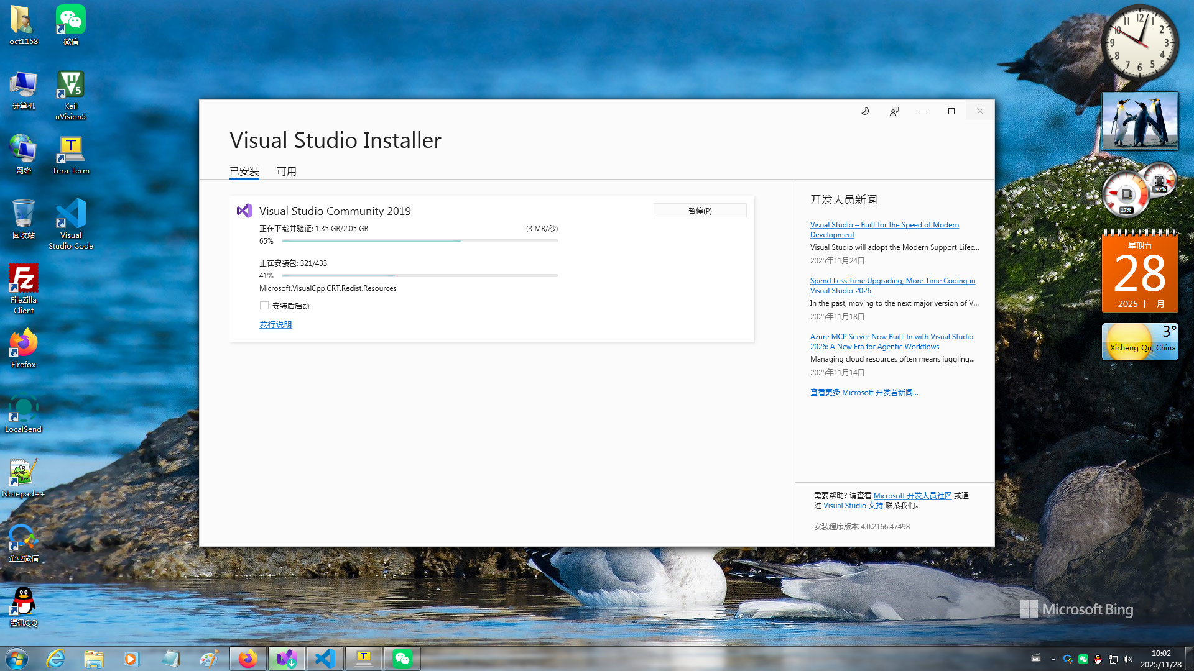Open the 发行说明 link
This screenshot has width=1194, height=671.
click(275, 325)
